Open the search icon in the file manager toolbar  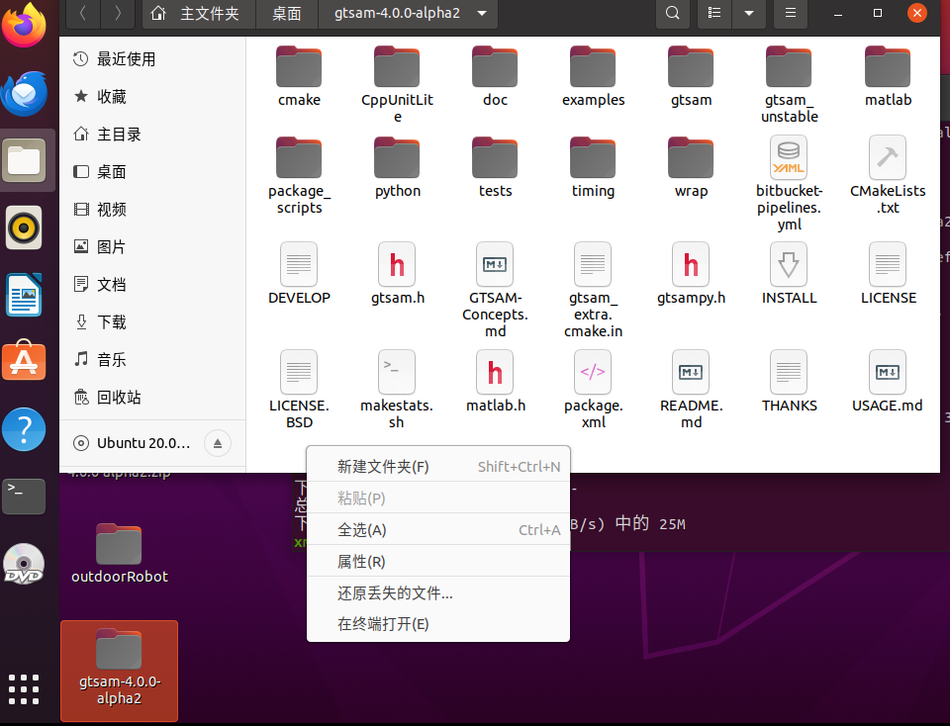click(x=673, y=14)
